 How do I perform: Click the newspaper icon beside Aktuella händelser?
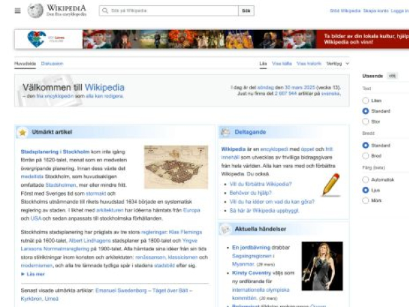[x=226, y=229]
